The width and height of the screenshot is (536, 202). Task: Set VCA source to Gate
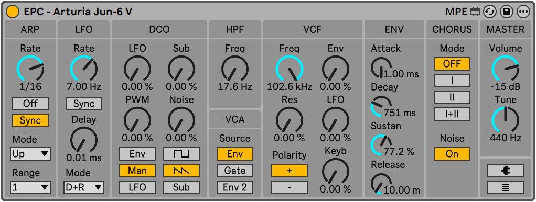(x=235, y=171)
